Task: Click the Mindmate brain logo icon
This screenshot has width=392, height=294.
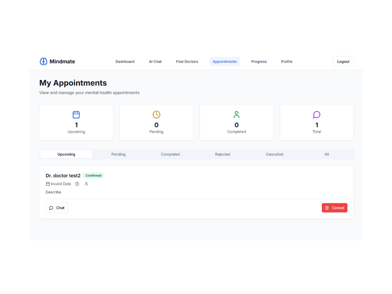Action: point(43,62)
